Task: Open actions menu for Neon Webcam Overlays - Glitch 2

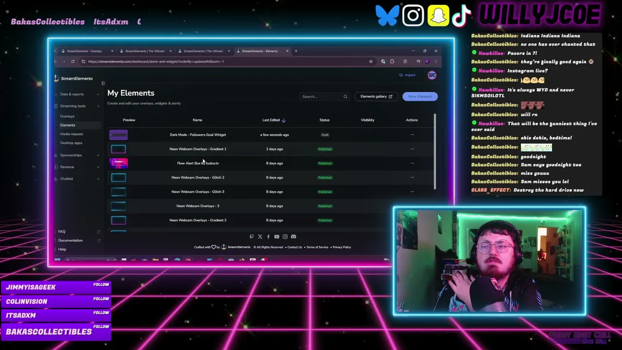Action: point(412,177)
